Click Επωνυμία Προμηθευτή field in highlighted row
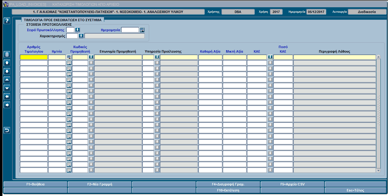Viewport: 388px width, 196px height. (118, 57)
